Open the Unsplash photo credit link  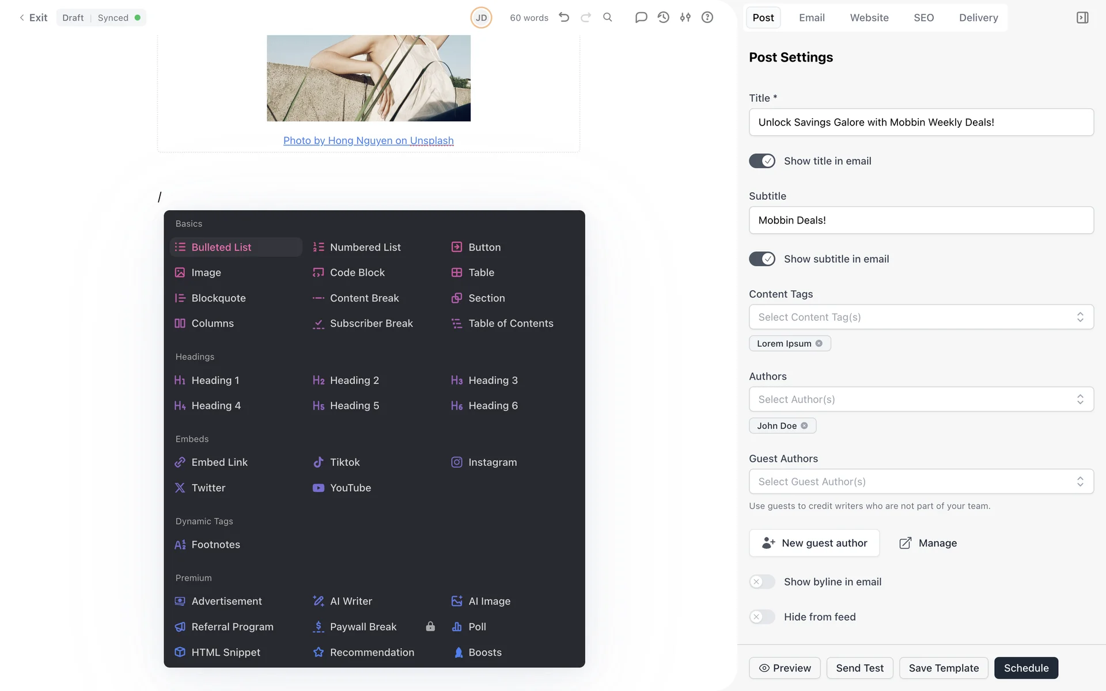[368, 141]
